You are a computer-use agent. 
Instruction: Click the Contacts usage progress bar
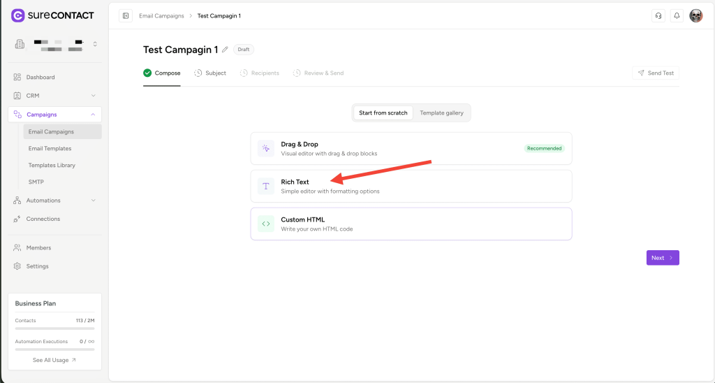point(54,328)
